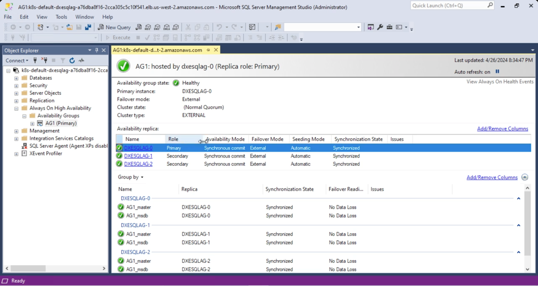Collapse the Availability Groups folder
Viewport: 538px width, 286px height.
pyautogui.click(x=24, y=116)
